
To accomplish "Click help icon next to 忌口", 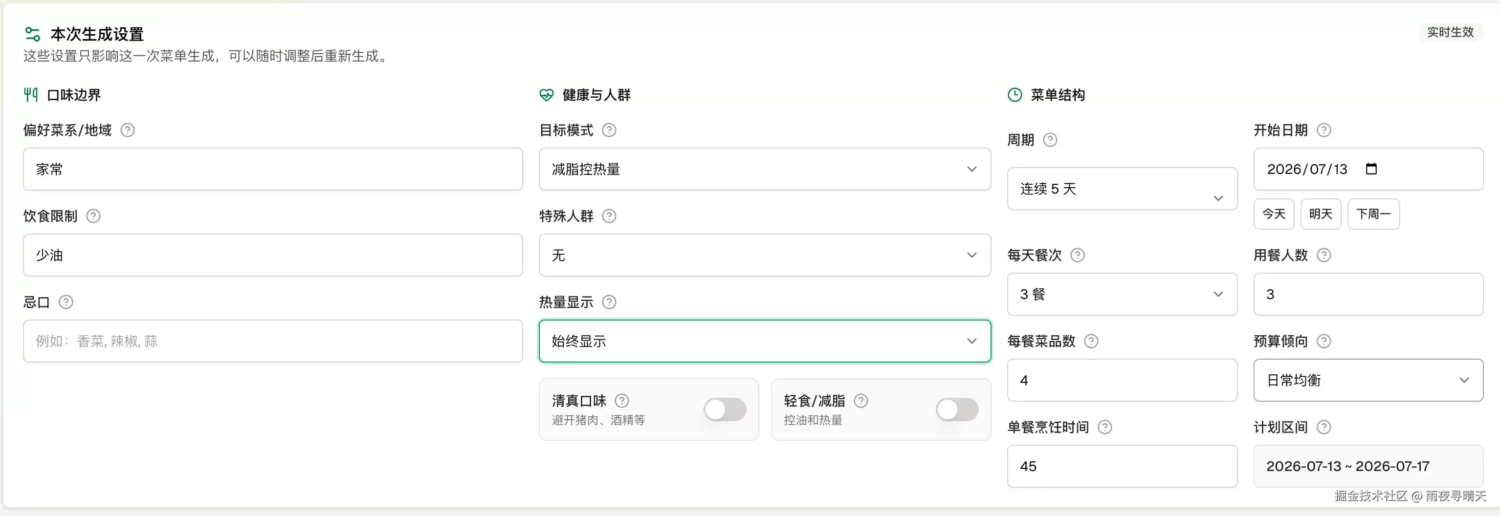I will click(66, 302).
